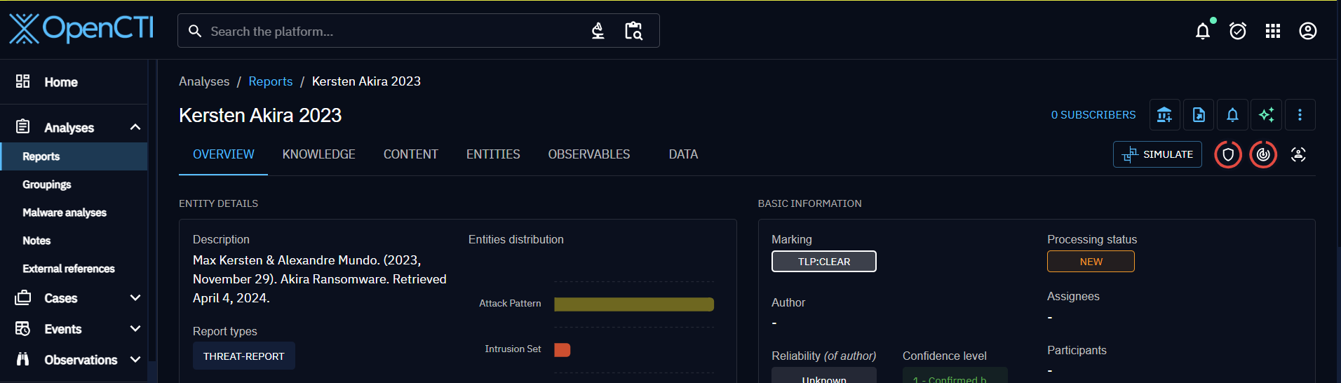Click the clipboard bulk search icon
Screen dimensions: 1341x383
(633, 31)
